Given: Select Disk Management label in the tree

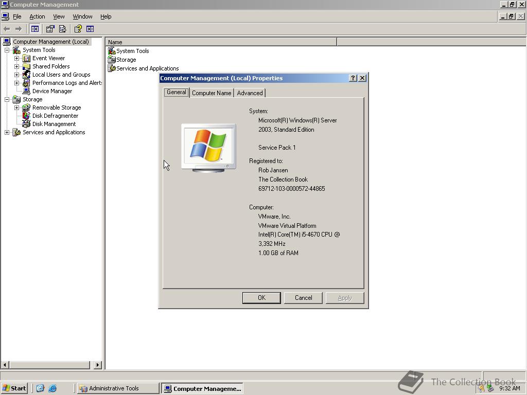Looking at the screenshot, I should click(54, 124).
